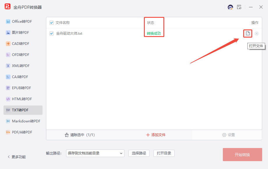Select OFD转PDF in the sidebar

[23, 55]
